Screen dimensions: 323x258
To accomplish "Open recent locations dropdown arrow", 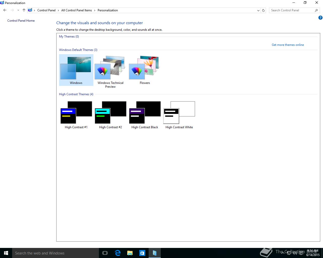I will (x=18, y=10).
